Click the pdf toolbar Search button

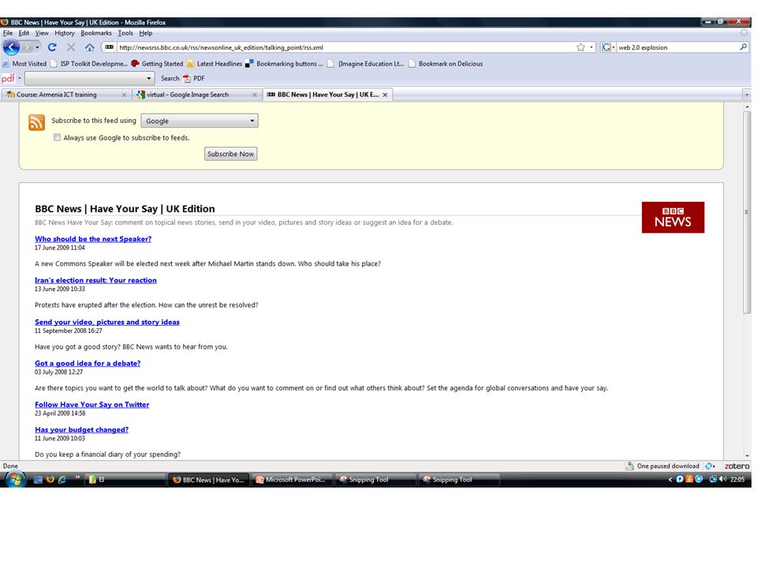(170, 78)
